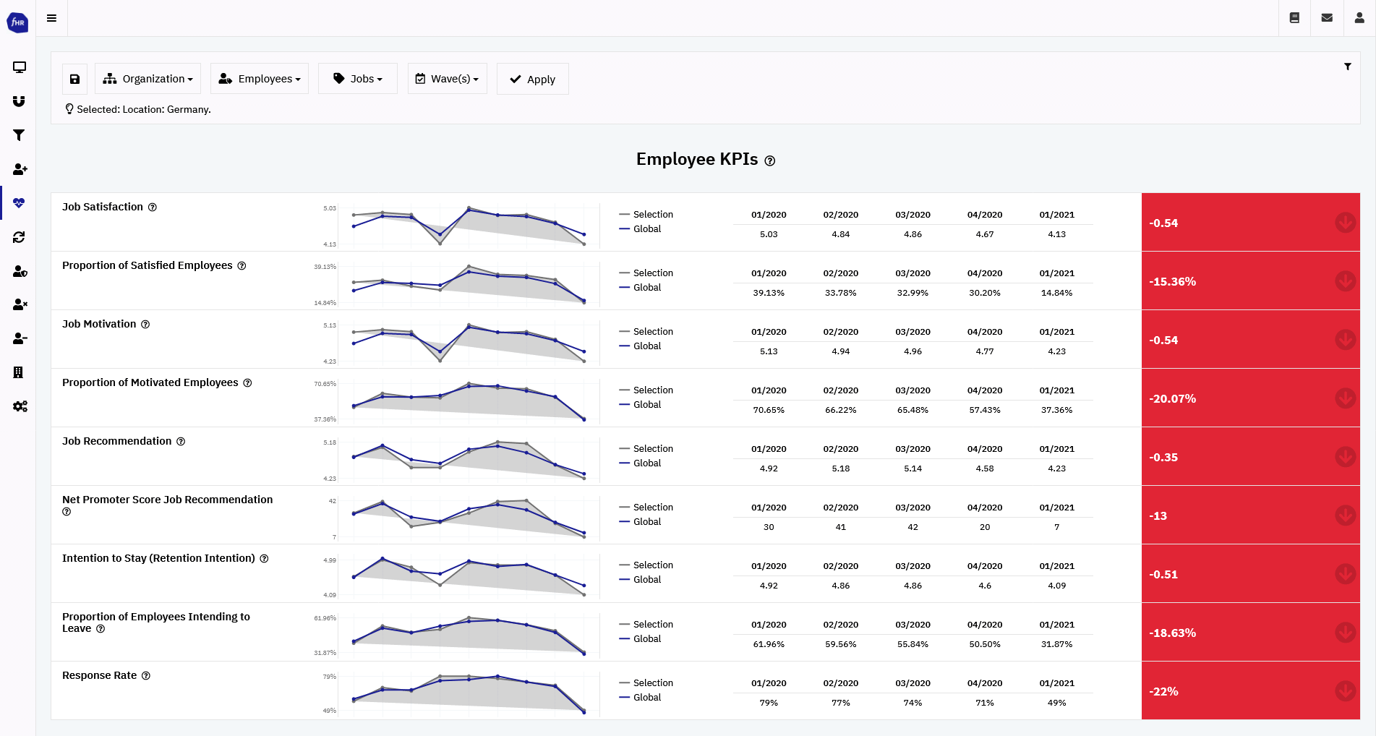The height and width of the screenshot is (736, 1376).
Task: Click the mail envelope icon in the header
Action: click(x=1327, y=17)
